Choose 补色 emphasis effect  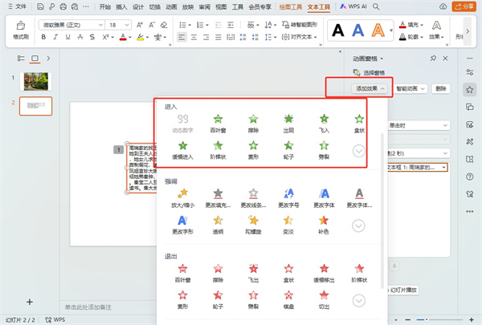tap(324, 225)
